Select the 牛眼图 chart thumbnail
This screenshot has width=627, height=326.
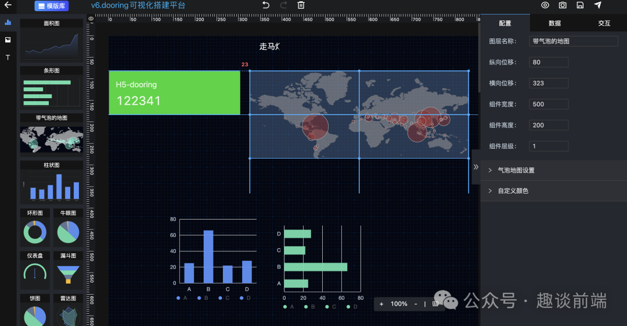(68, 227)
